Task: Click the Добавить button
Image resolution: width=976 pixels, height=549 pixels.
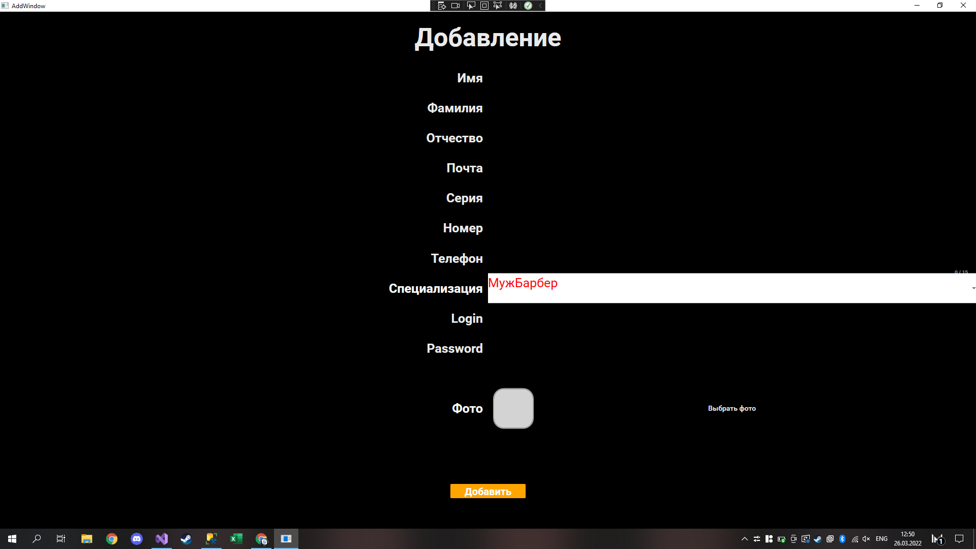Action: [487, 491]
